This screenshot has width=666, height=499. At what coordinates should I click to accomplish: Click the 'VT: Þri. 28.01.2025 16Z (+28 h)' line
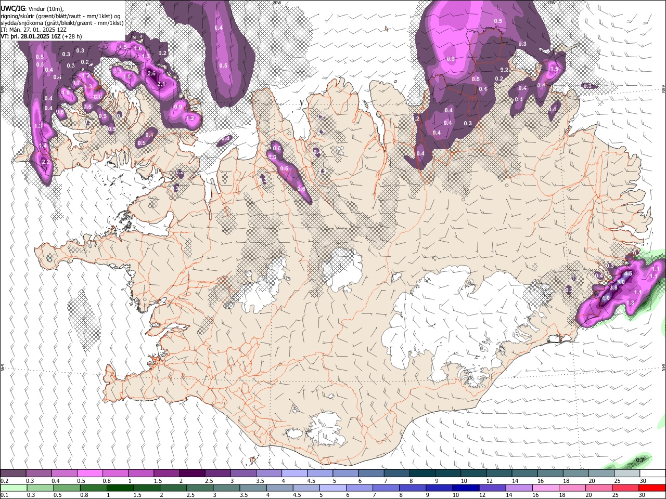coord(41,37)
